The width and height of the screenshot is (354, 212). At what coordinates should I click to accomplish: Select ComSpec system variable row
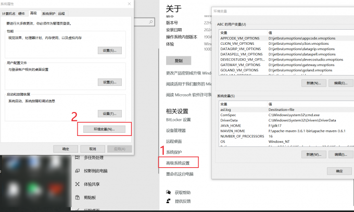(286, 115)
